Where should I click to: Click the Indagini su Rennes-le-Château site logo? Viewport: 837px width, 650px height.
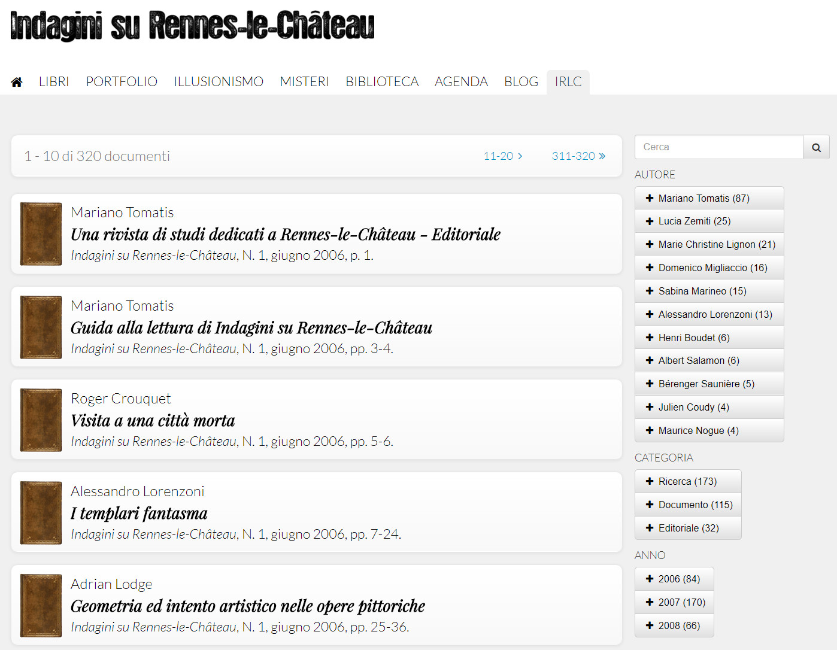coord(192,26)
